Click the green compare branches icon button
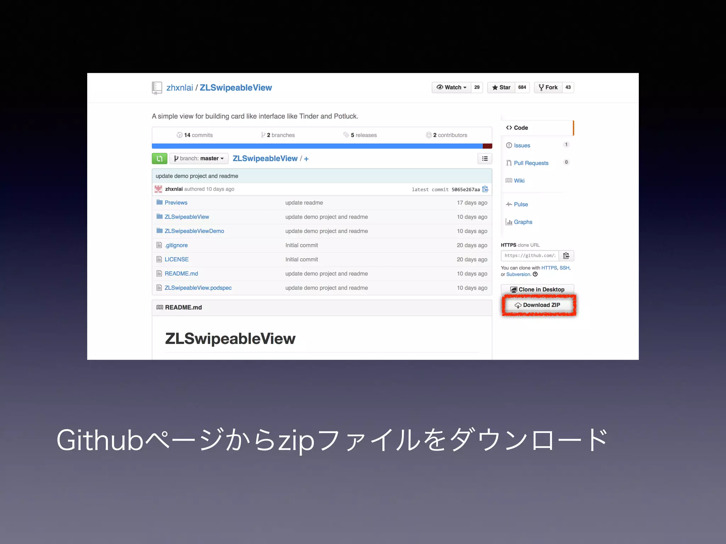 pos(160,159)
